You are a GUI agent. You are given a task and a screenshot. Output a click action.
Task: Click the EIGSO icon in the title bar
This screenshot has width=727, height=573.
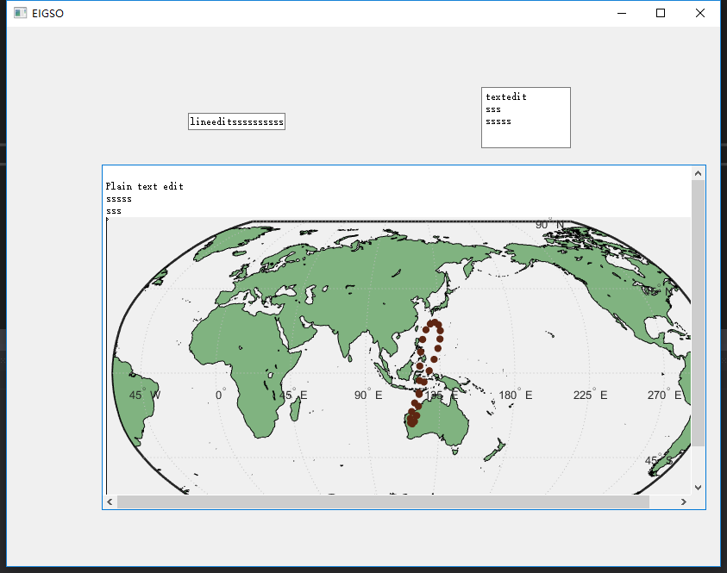[20, 13]
